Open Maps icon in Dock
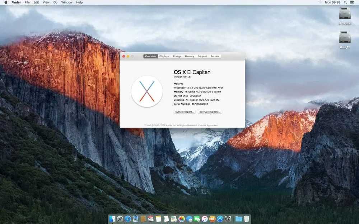359x224 pixels. point(174,219)
